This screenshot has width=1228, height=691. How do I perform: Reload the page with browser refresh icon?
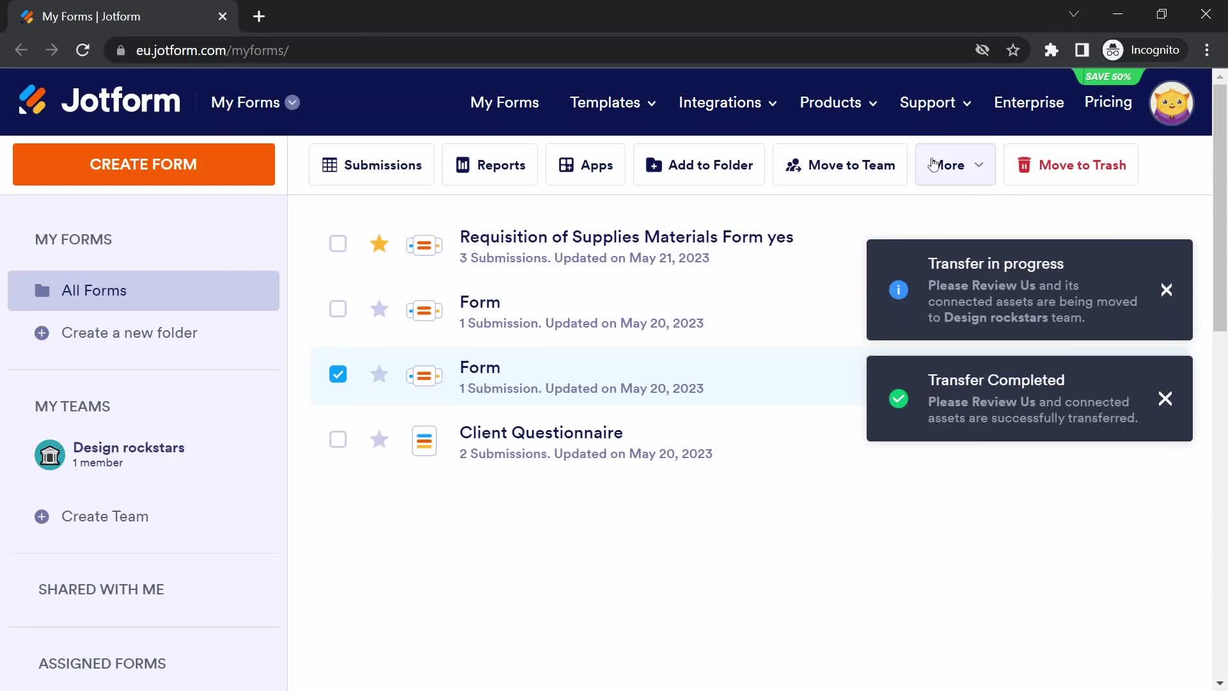pos(83,50)
